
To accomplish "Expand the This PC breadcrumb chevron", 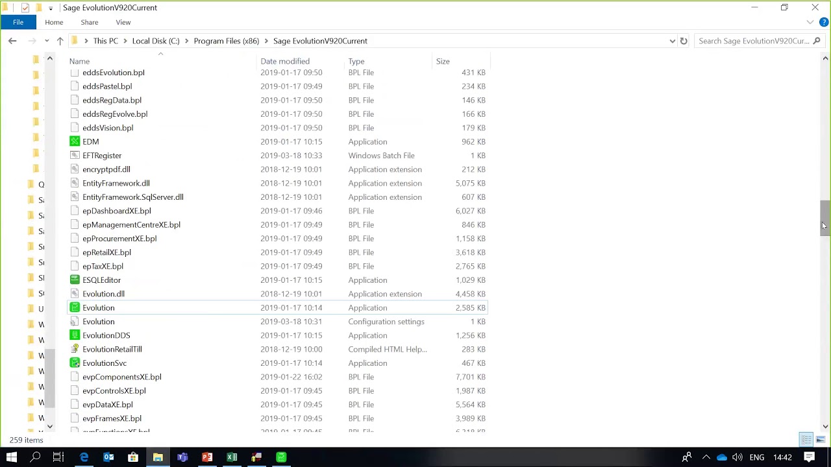I will click(x=125, y=41).
